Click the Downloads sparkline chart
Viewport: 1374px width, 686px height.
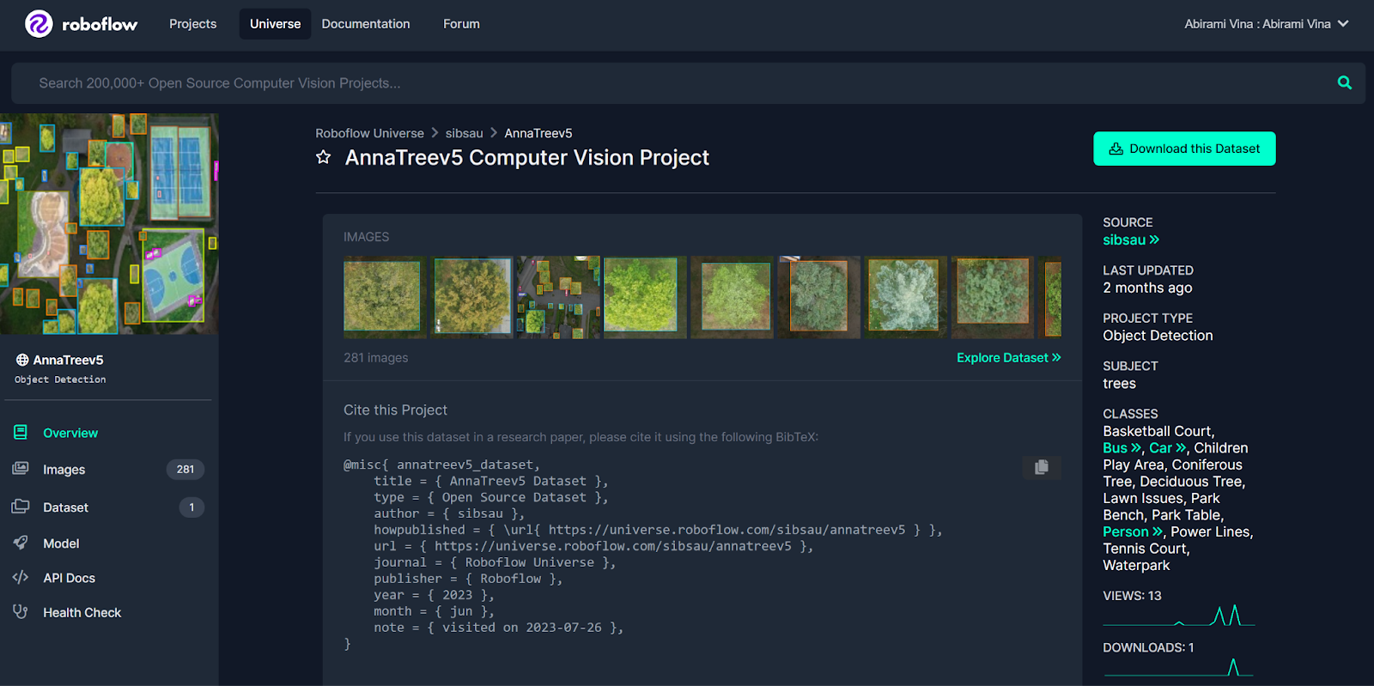coord(1178,667)
